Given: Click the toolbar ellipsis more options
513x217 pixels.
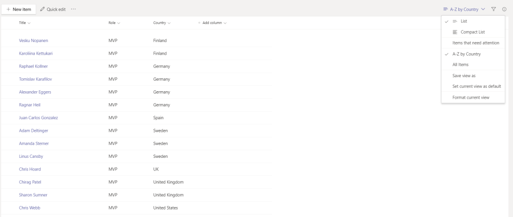Looking at the screenshot, I should click(x=74, y=10).
